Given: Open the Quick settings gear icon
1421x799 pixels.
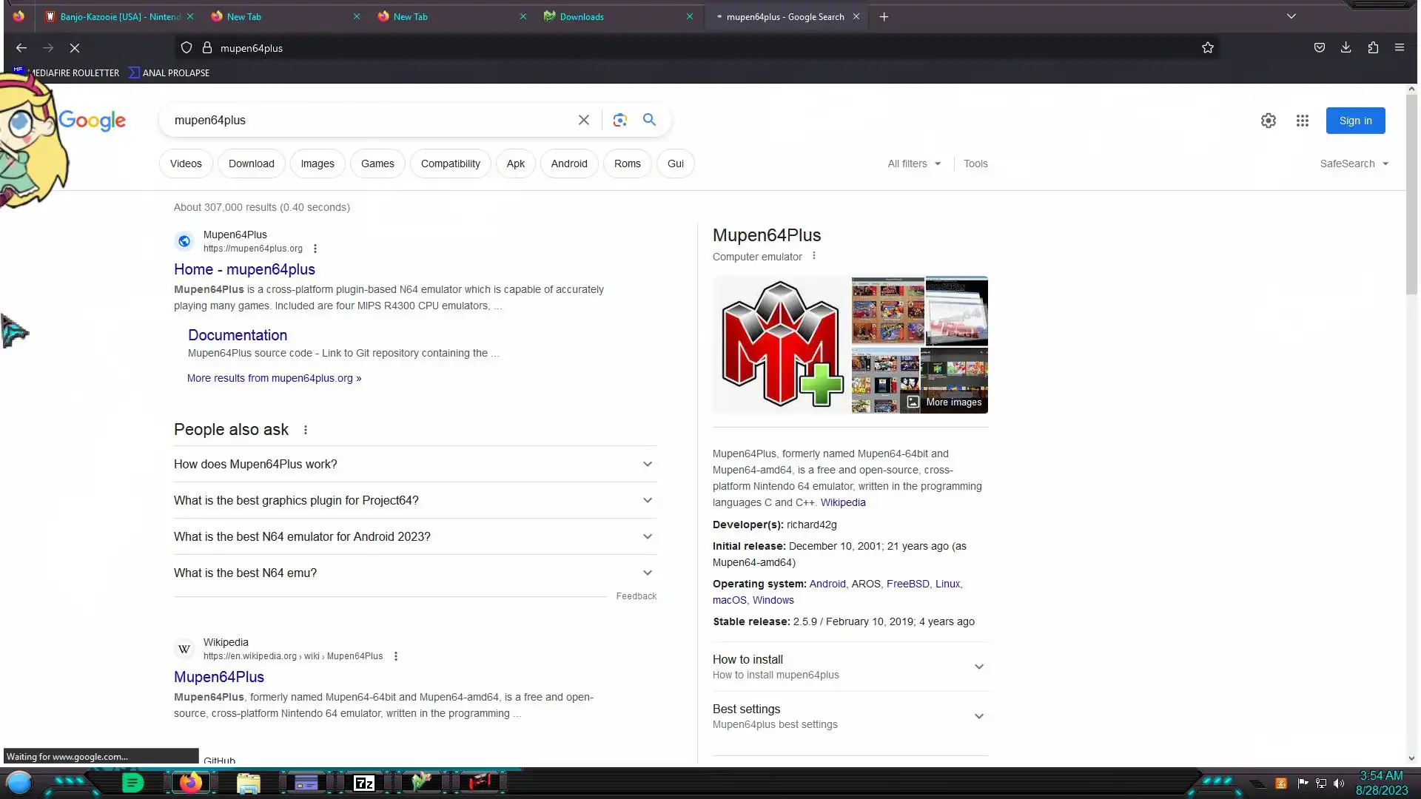Looking at the screenshot, I should (1268, 121).
